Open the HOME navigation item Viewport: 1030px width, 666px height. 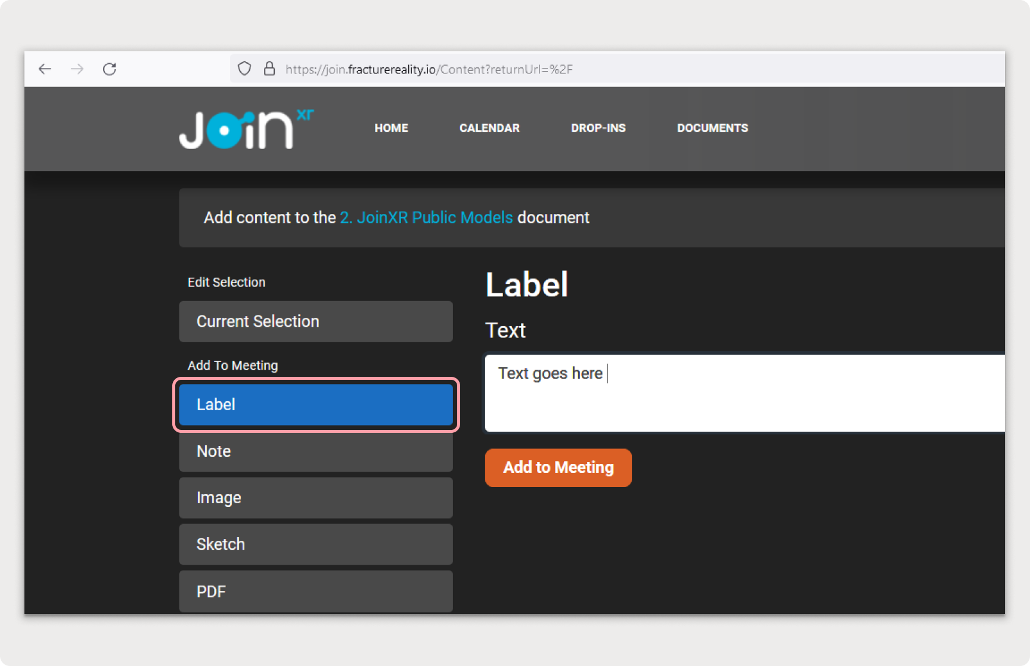coord(391,128)
